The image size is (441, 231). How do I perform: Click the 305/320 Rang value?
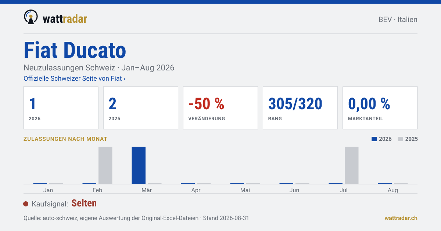(295, 104)
